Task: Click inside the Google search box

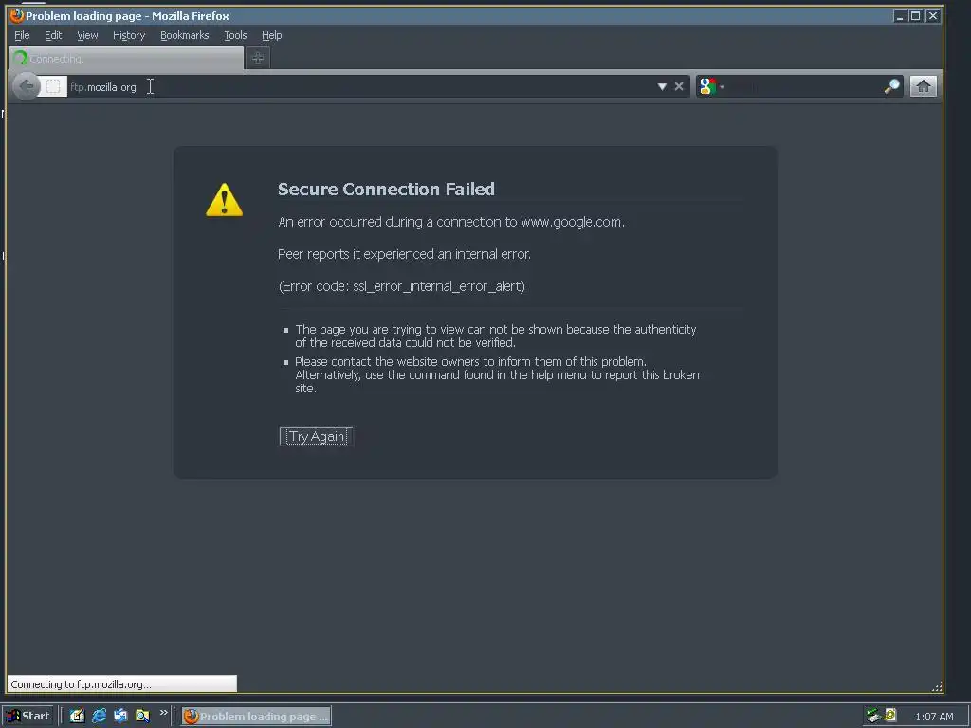Action: coord(804,86)
